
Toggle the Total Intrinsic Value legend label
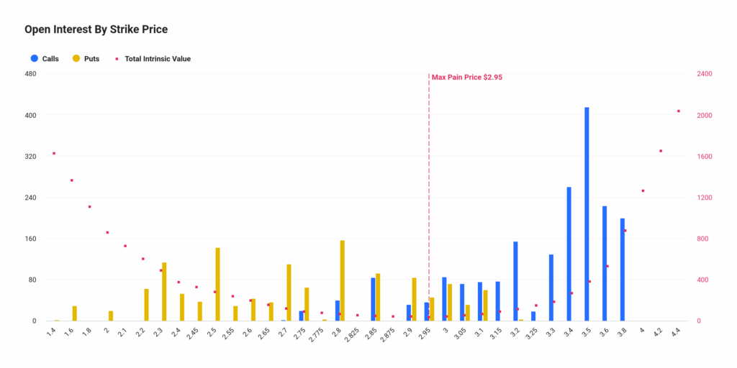(x=158, y=59)
